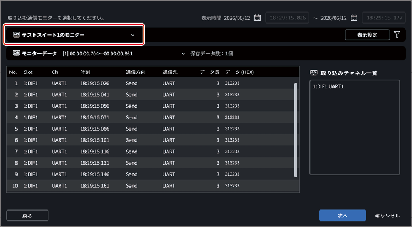
Task: Open the テストスイート1のモニター combo box
Action: point(74,34)
